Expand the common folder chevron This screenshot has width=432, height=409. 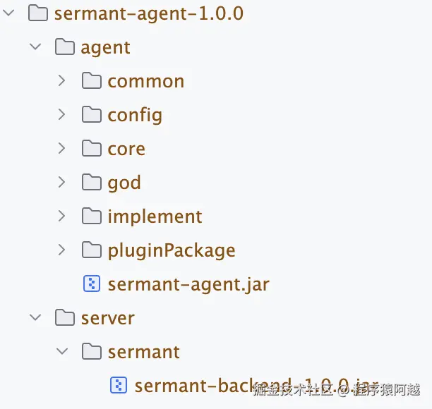tap(62, 81)
